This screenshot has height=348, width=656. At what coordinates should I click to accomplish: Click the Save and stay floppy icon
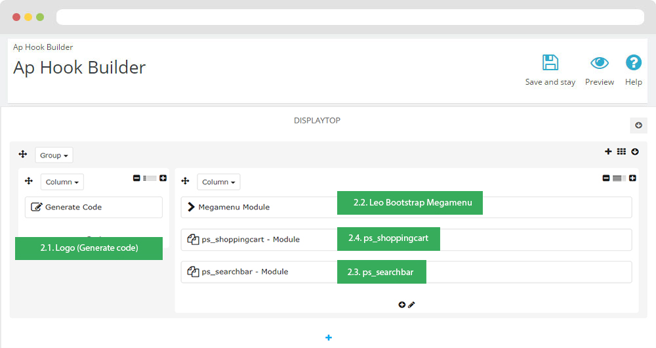pos(550,63)
